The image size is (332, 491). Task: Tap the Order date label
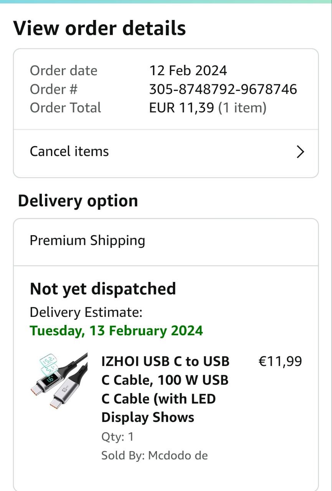click(x=63, y=71)
